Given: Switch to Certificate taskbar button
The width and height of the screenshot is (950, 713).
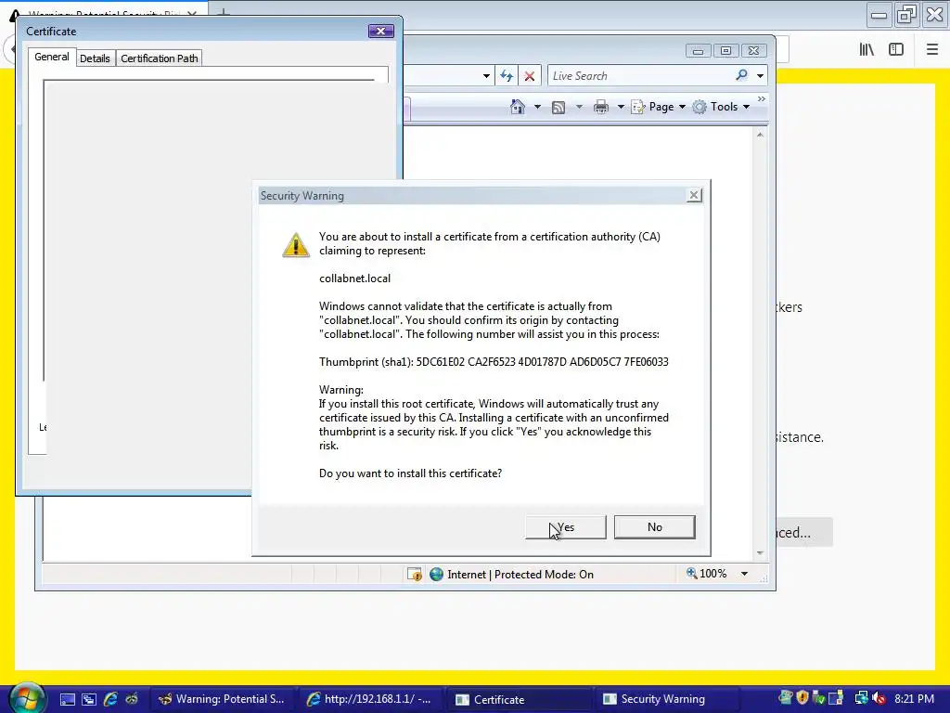Looking at the screenshot, I should pyautogui.click(x=520, y=699).
